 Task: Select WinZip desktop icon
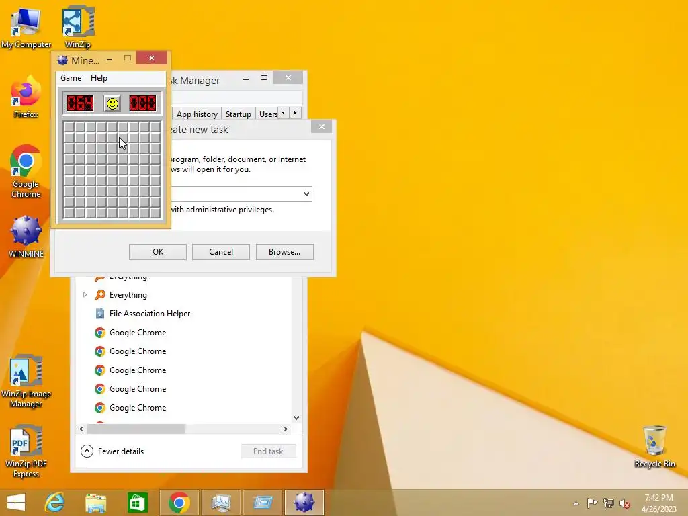tap(78, 26)
